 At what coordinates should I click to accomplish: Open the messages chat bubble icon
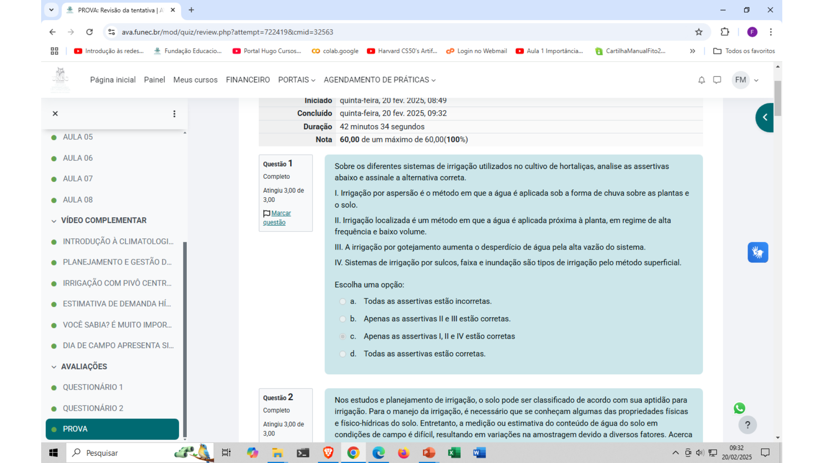coord(717,80)
